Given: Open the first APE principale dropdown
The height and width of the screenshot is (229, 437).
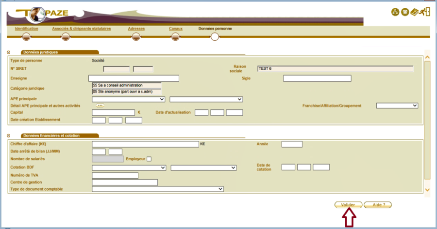Looking at the screenshot, I should 129,99.
